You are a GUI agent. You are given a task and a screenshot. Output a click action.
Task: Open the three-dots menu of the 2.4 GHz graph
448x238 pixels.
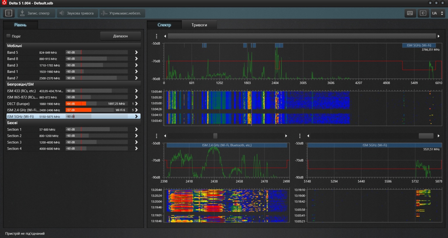pos(157,136)
